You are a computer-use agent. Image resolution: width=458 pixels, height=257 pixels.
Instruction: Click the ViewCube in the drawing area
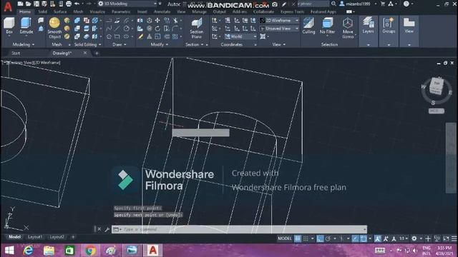tap(437, 86)
